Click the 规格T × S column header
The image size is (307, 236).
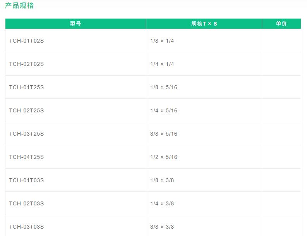click(x=204, y=24)
